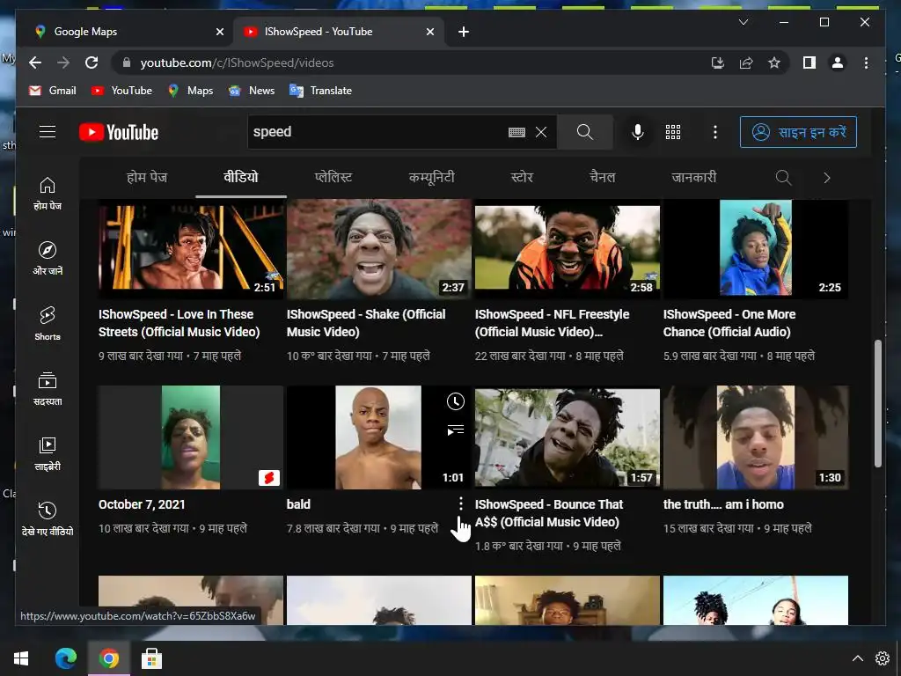Open the Maps bookmark
The height and width of the screenshot is (676, 901).
pos(190,91)
